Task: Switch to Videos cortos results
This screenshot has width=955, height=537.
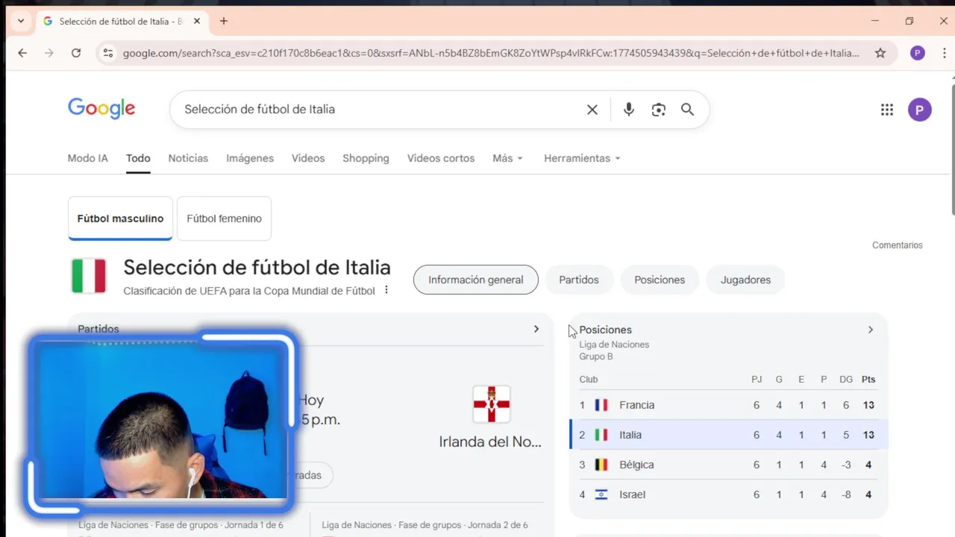Action: click(441, 158)
